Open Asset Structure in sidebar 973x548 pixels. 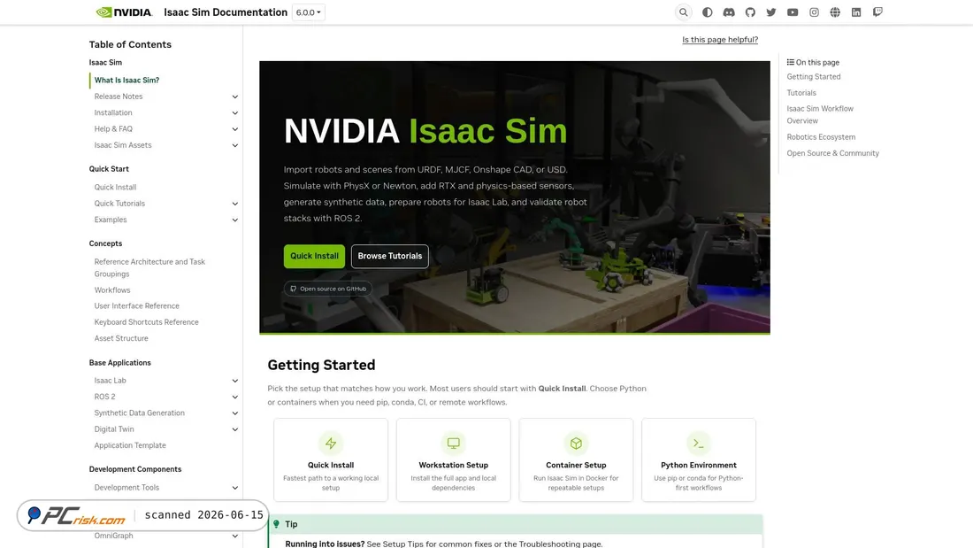click(x=121, y=338)
